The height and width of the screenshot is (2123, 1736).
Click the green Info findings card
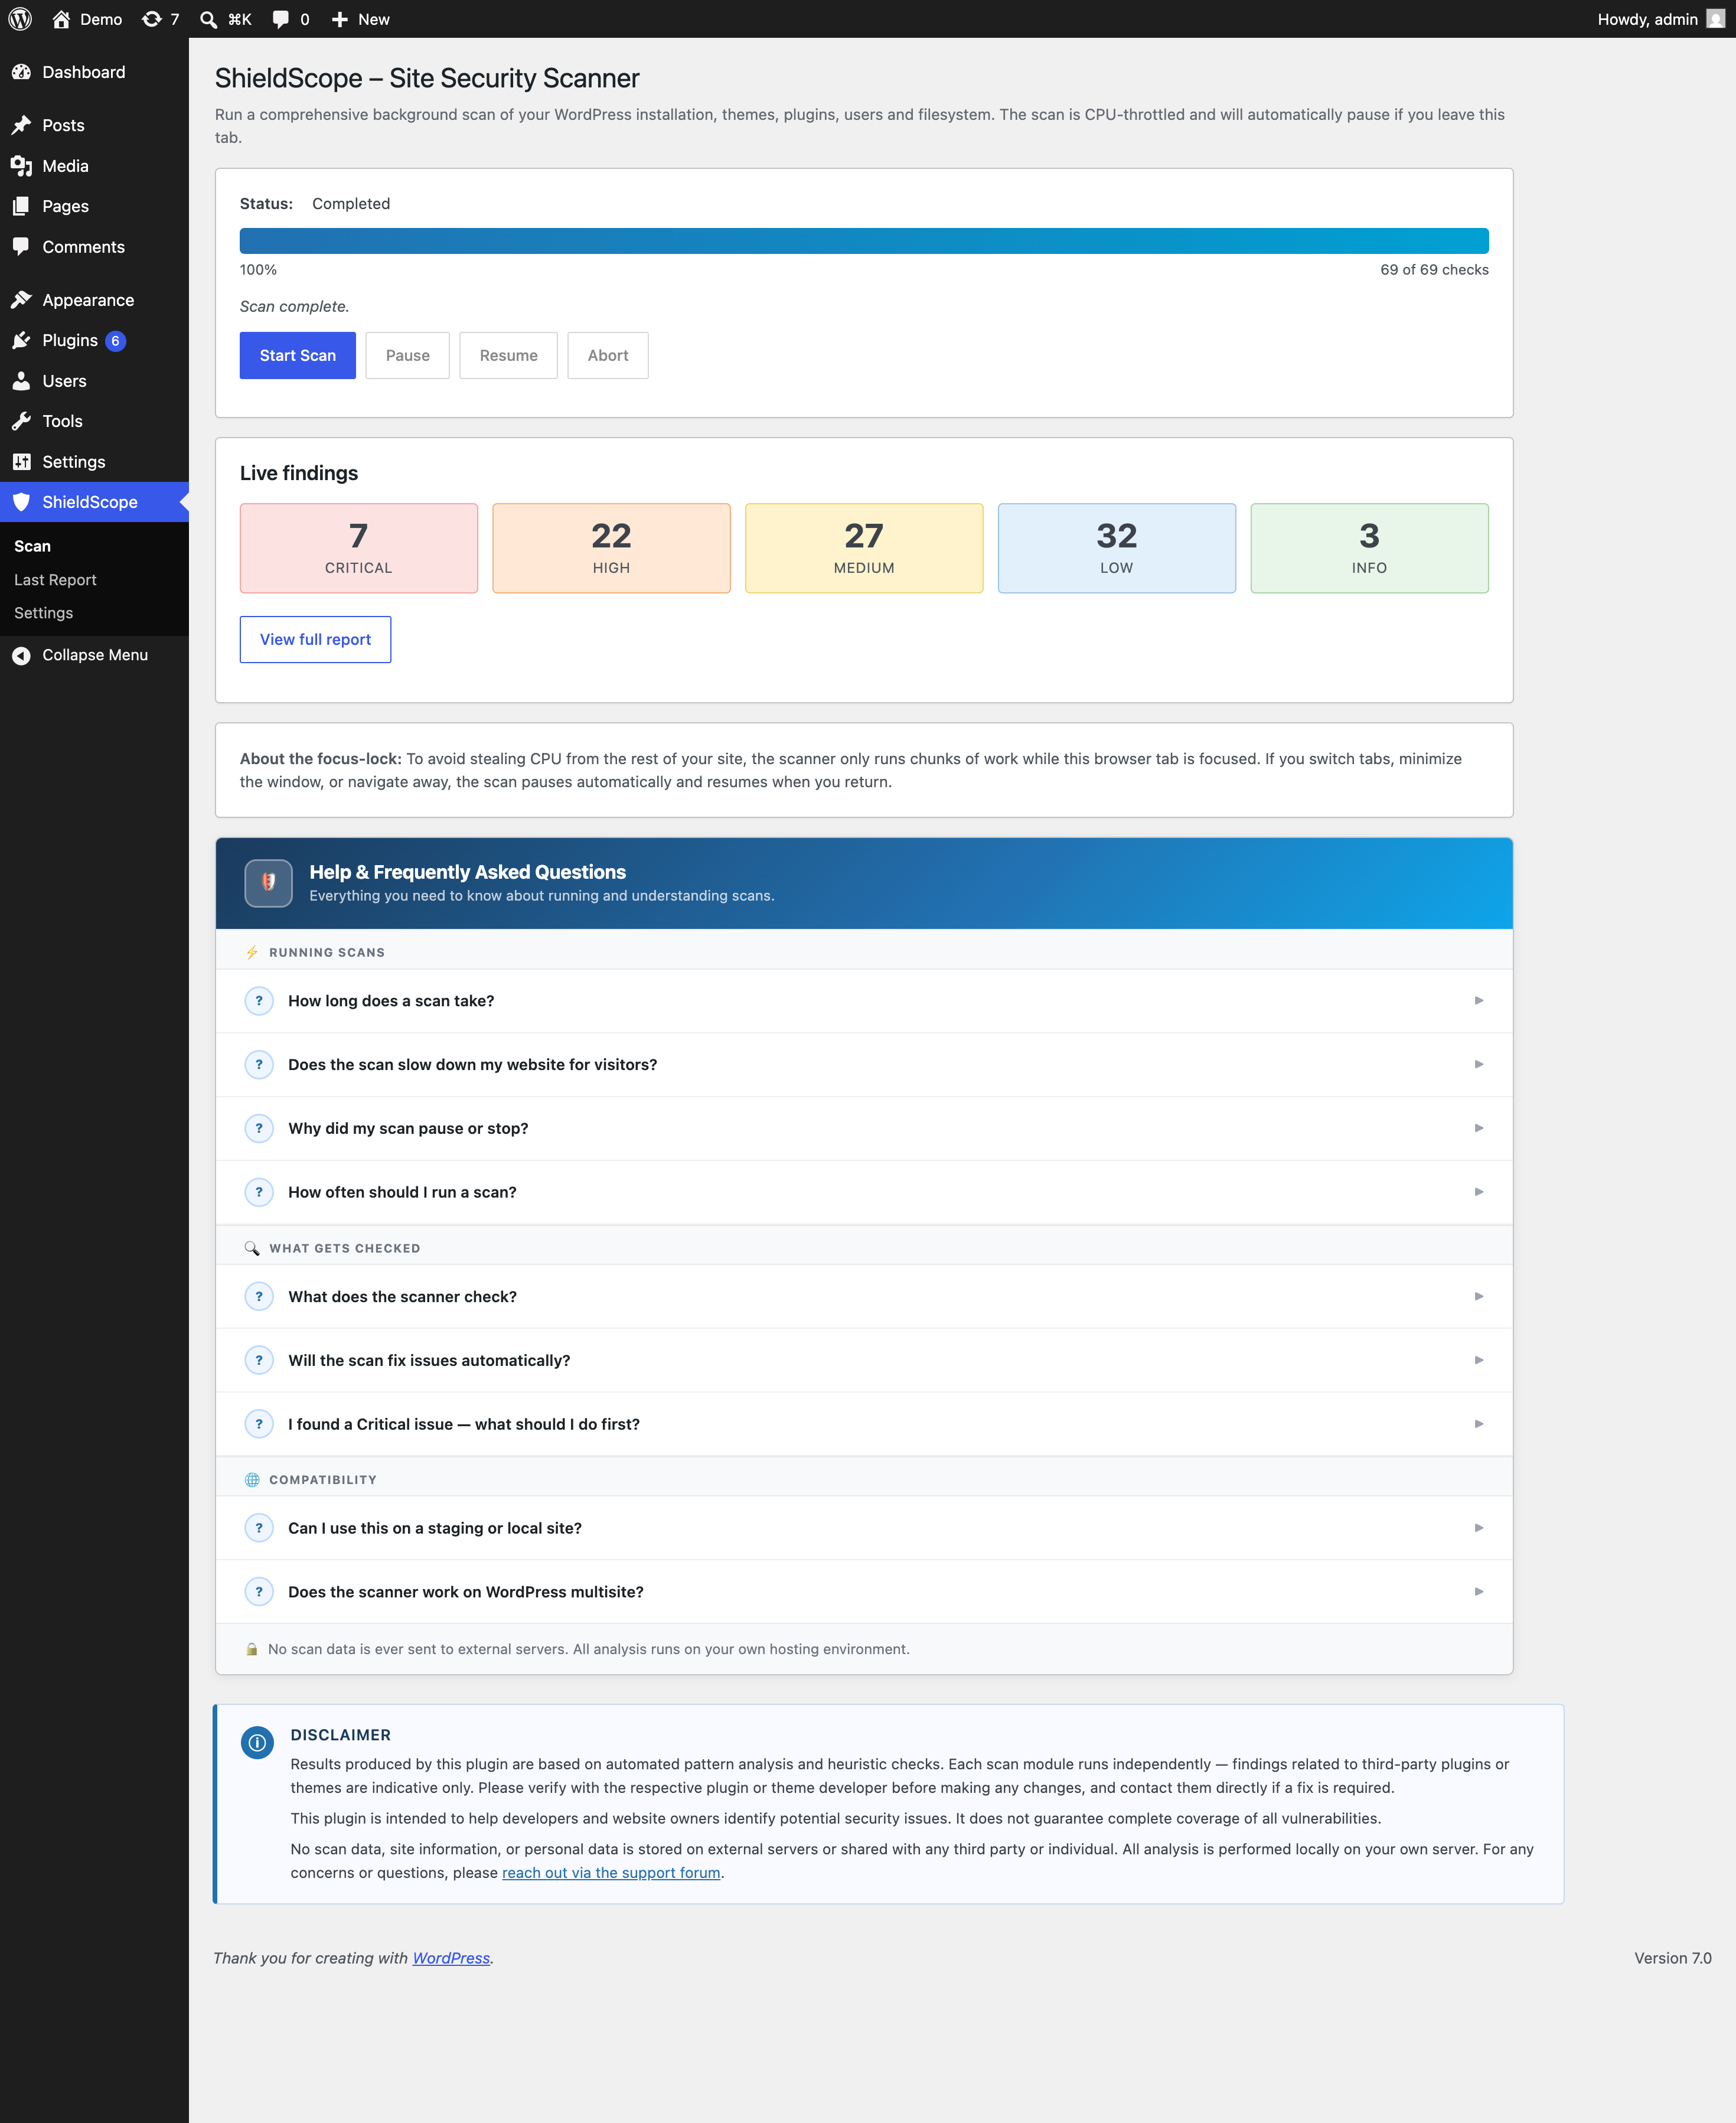(1370, 548)
